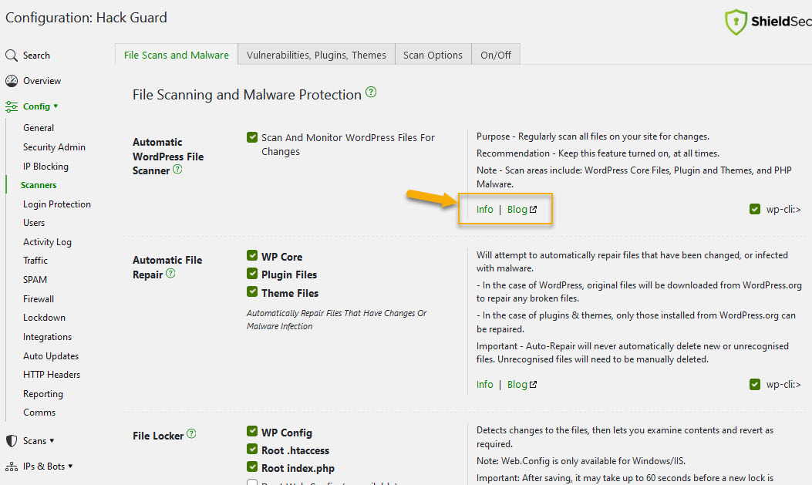
Task: Click the ShieldSec logo in the top corner
Action: click(x=736, y=22)
